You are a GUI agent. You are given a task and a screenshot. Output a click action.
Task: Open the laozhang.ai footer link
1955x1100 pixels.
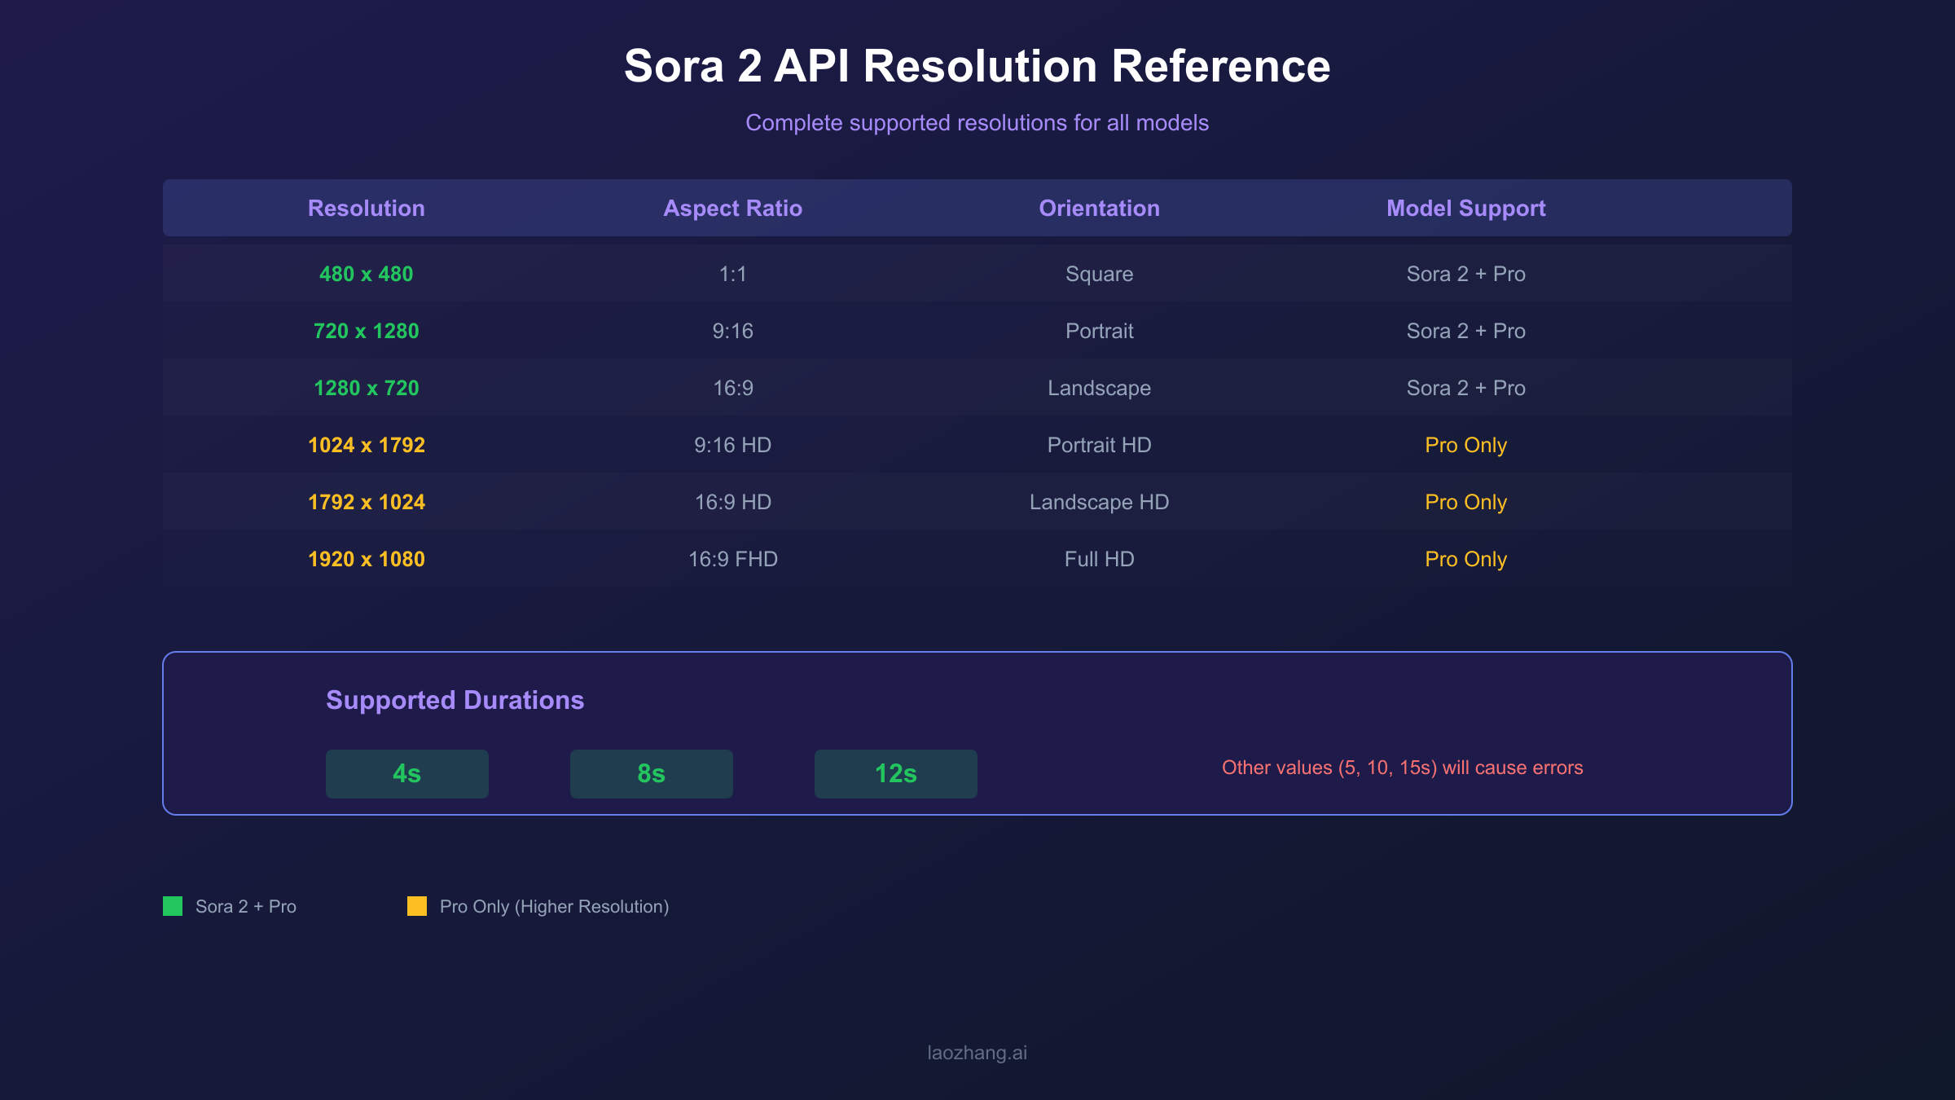(x=977, y=1051)
